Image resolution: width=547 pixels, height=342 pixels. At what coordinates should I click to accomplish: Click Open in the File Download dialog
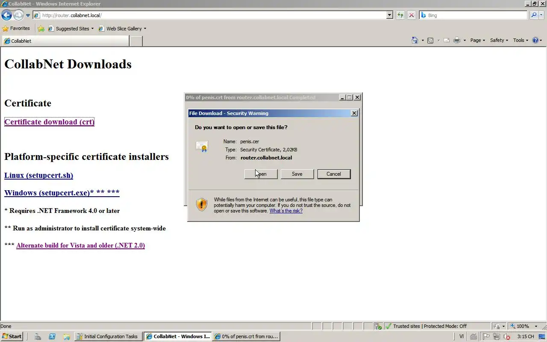tap(261, 174)
